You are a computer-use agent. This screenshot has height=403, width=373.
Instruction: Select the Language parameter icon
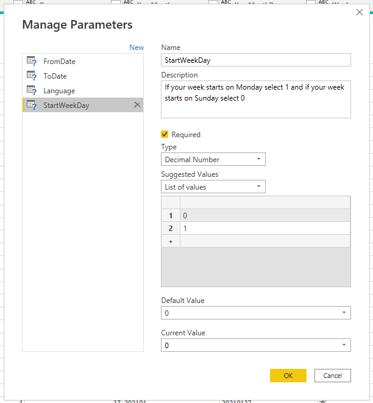[32, 90]
